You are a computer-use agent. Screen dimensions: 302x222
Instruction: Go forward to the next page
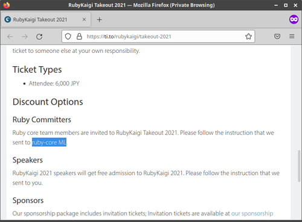click(25, 37)
